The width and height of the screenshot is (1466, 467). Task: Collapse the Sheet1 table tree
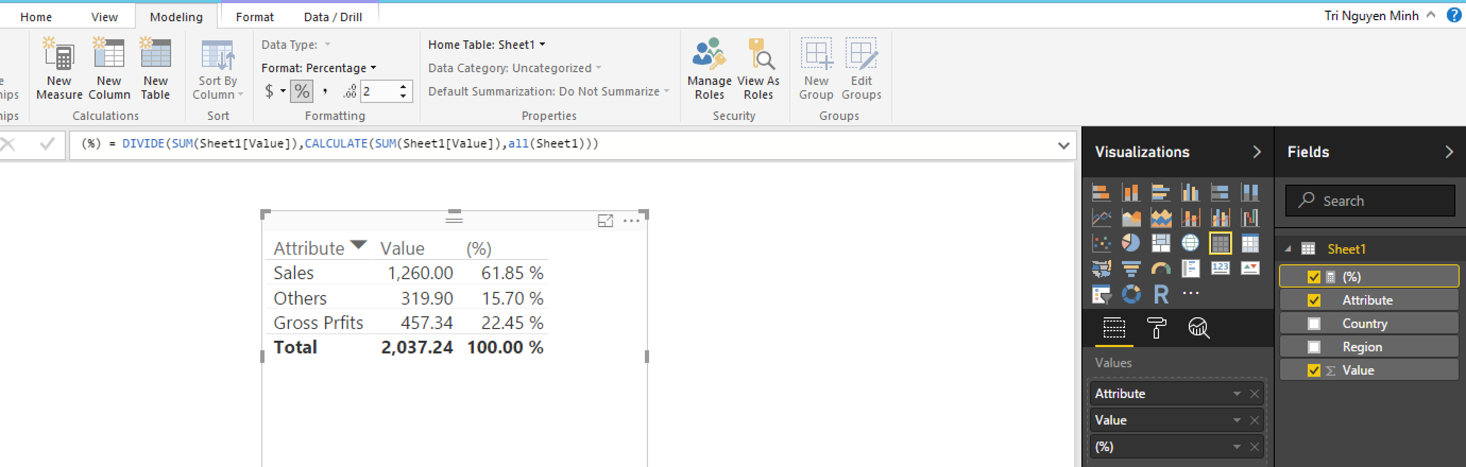tap(1288, 248)
